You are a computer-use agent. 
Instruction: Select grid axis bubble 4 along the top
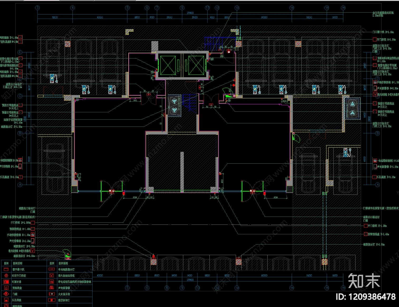coord(73,8)
